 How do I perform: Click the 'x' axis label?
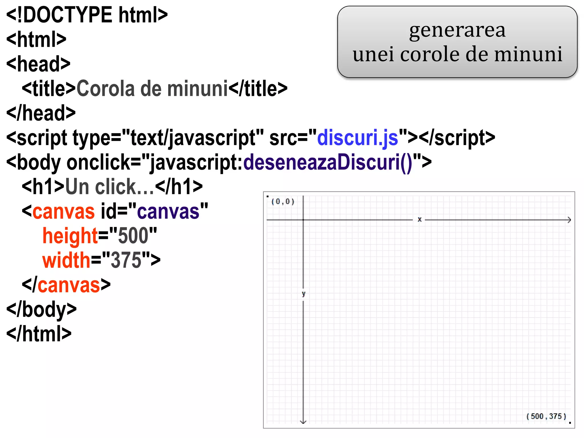419,219
